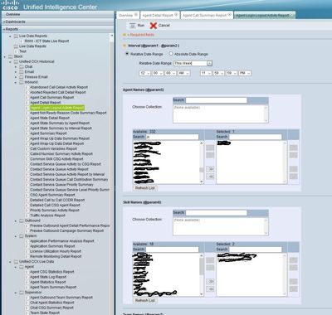Open the end AM/PM dropdown showing PM

pyautogui.click(x=246, y=73)
